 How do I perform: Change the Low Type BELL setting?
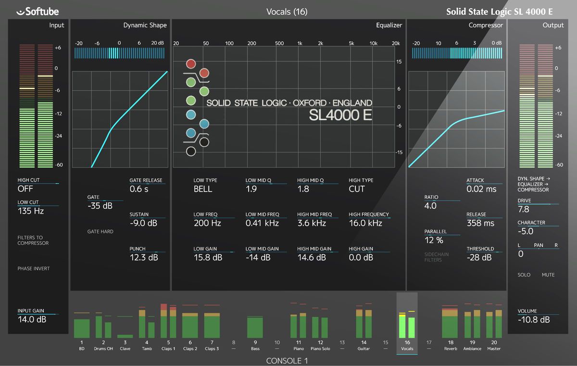(x=203, y=189)
